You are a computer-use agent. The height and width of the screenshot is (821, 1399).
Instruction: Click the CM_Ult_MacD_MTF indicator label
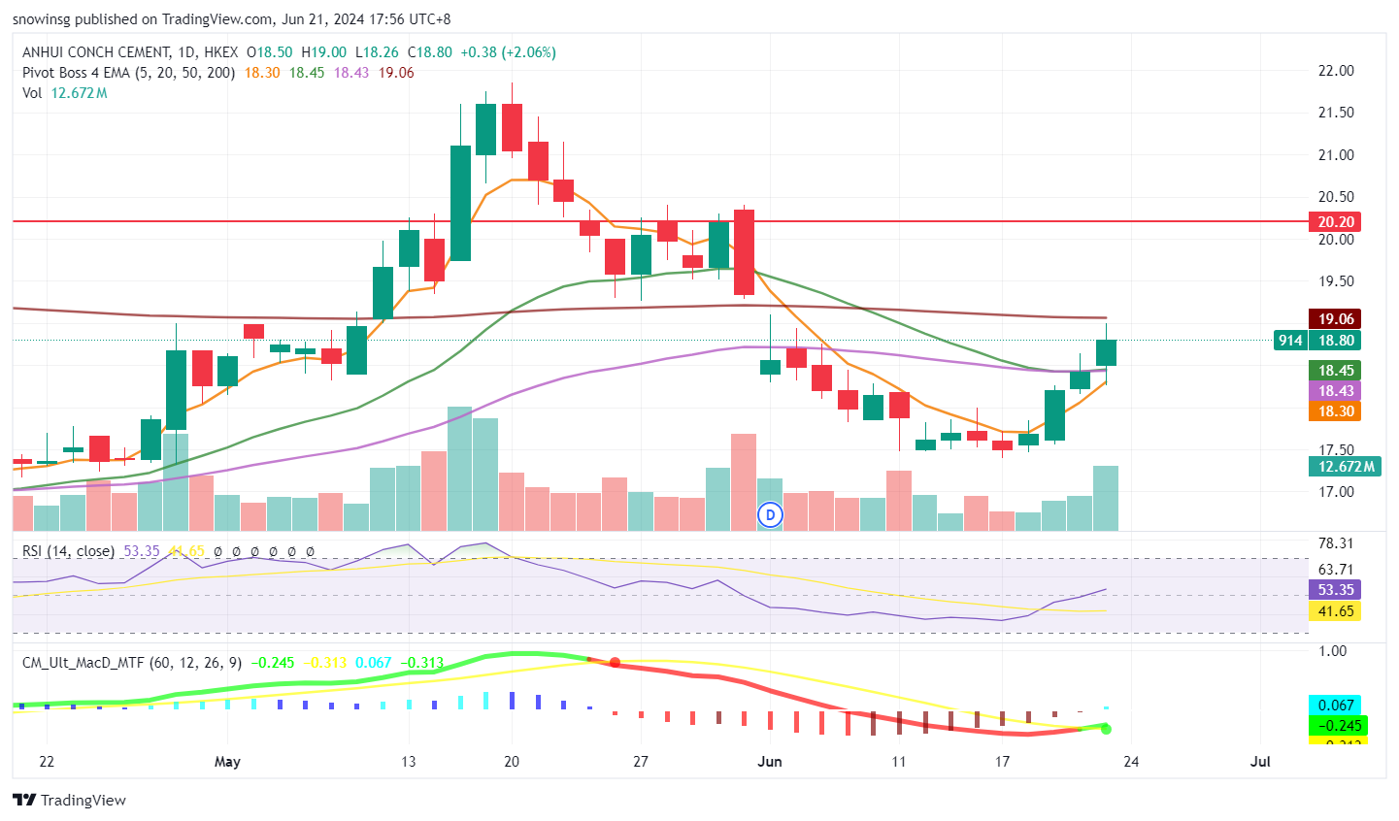(133, 663)
